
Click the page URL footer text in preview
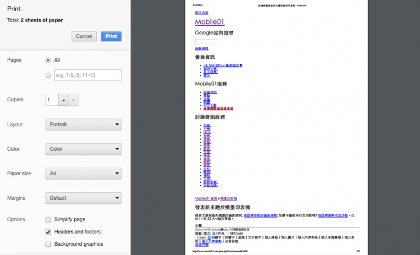click(x=220, y=252)
